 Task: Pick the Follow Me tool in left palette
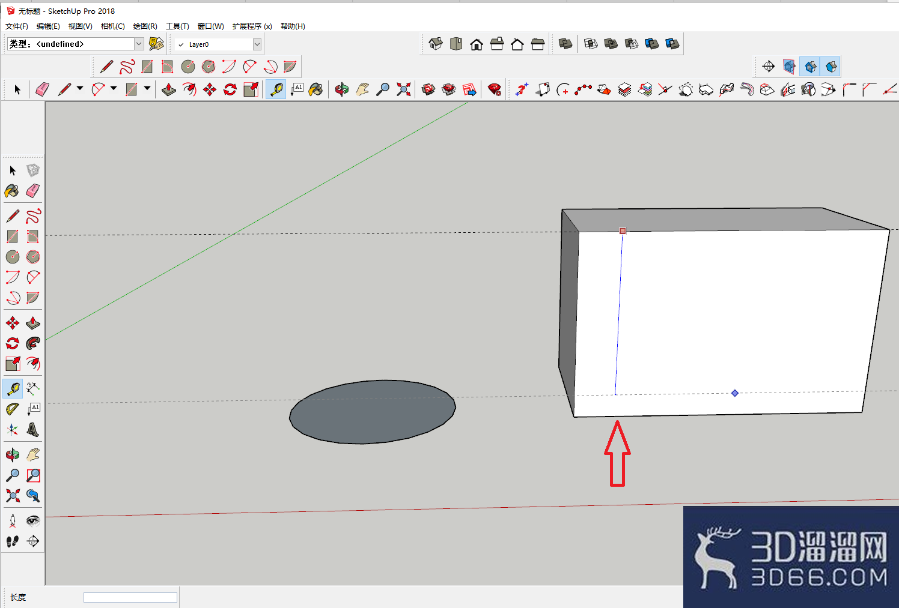coord(33,343)
